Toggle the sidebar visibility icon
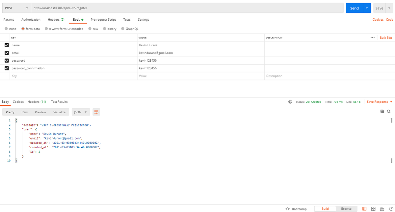 [364, 209]
